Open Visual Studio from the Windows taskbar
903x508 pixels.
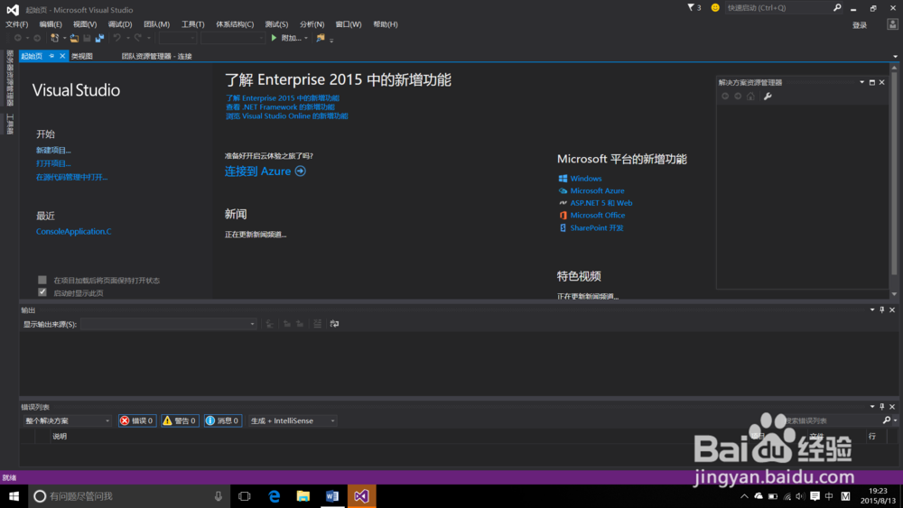tap(361, 496)
